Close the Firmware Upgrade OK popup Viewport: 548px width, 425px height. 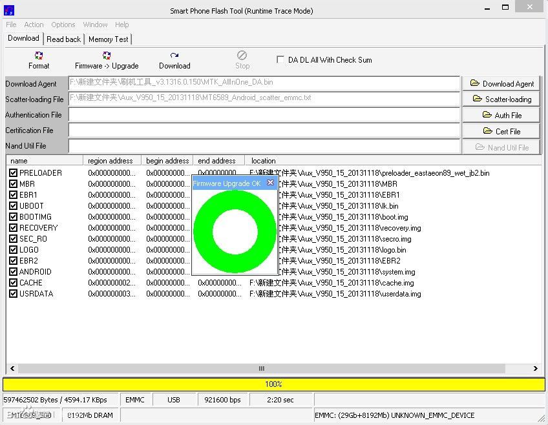coord(270,183)
